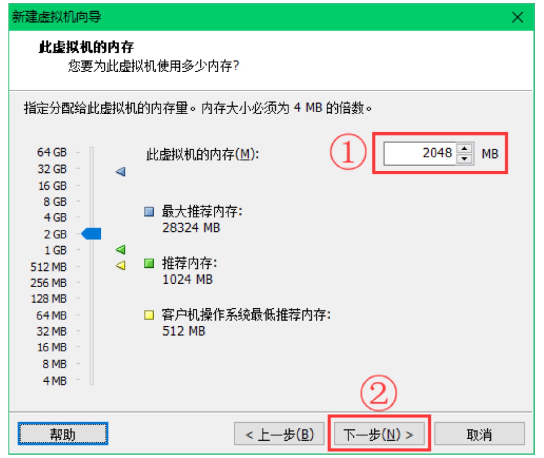Click the 4 GB mark on slider

click(x=55, y=217)
